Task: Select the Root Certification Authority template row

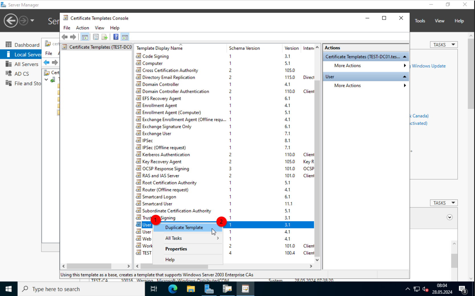Action: coord(225,183)
